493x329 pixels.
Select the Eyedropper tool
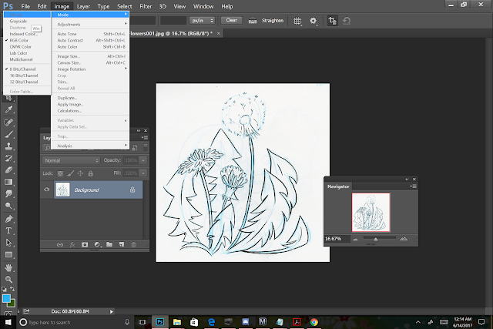coord(8,110)
